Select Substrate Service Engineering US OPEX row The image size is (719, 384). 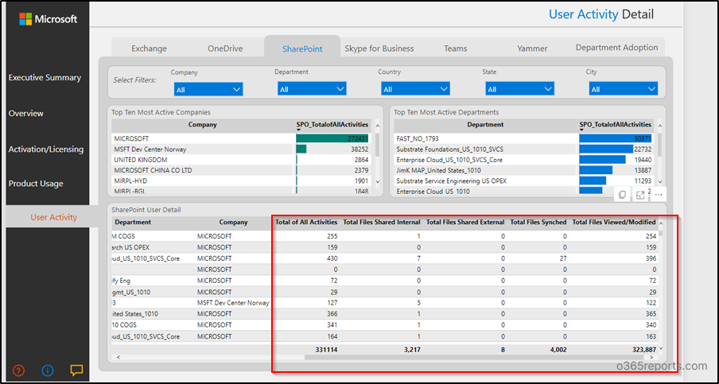click(524, 181)
